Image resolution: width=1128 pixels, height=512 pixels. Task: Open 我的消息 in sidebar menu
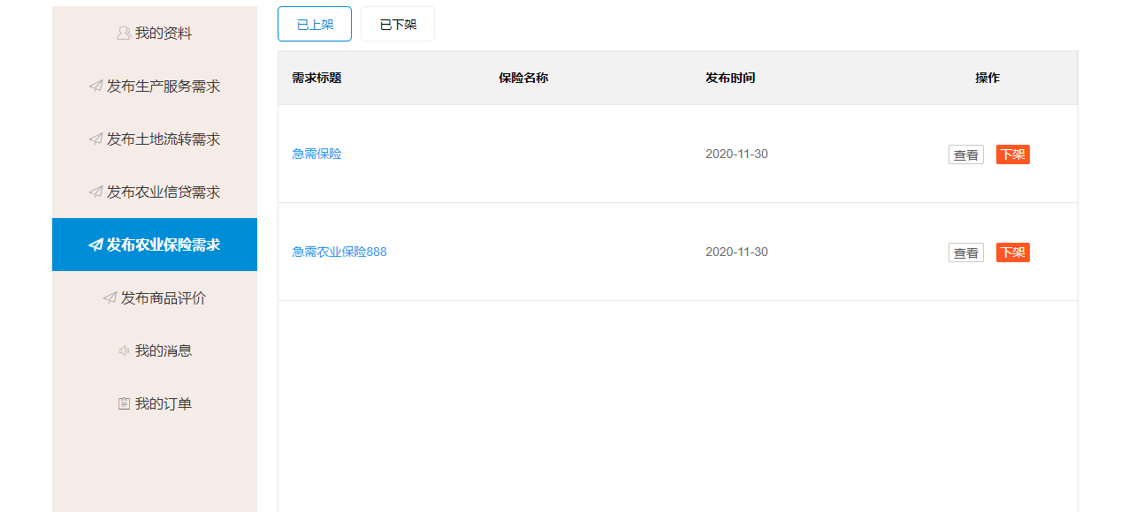coord(163,351)
